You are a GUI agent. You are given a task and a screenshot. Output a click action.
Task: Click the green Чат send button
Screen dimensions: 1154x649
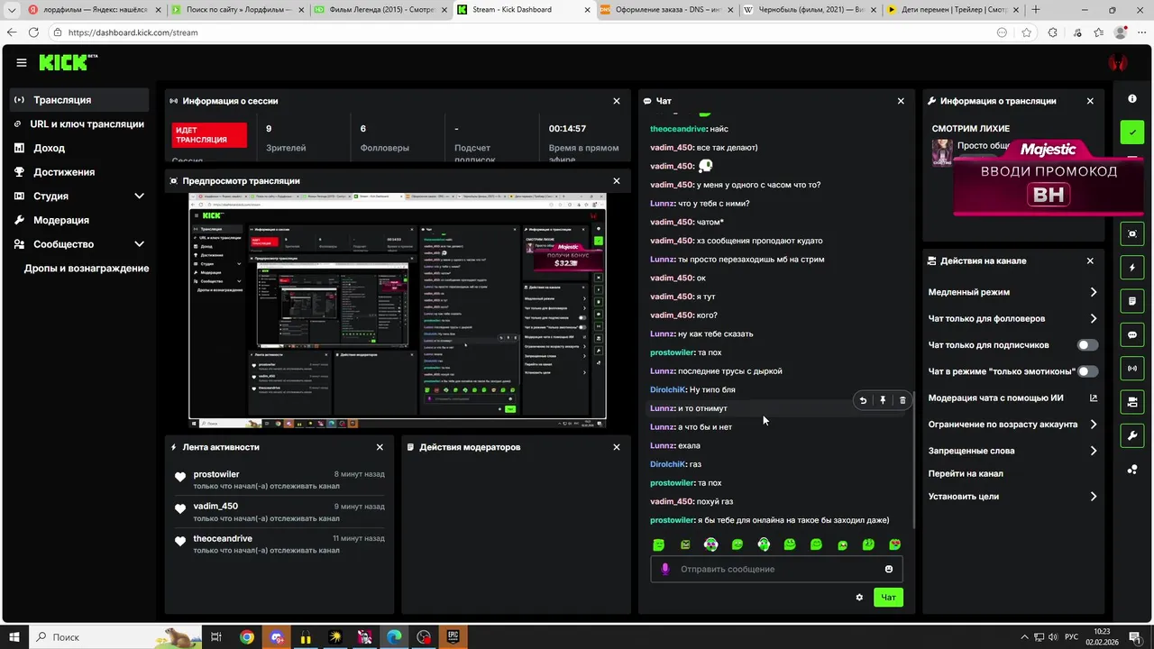pyautogui.click(x=888, y=598)
